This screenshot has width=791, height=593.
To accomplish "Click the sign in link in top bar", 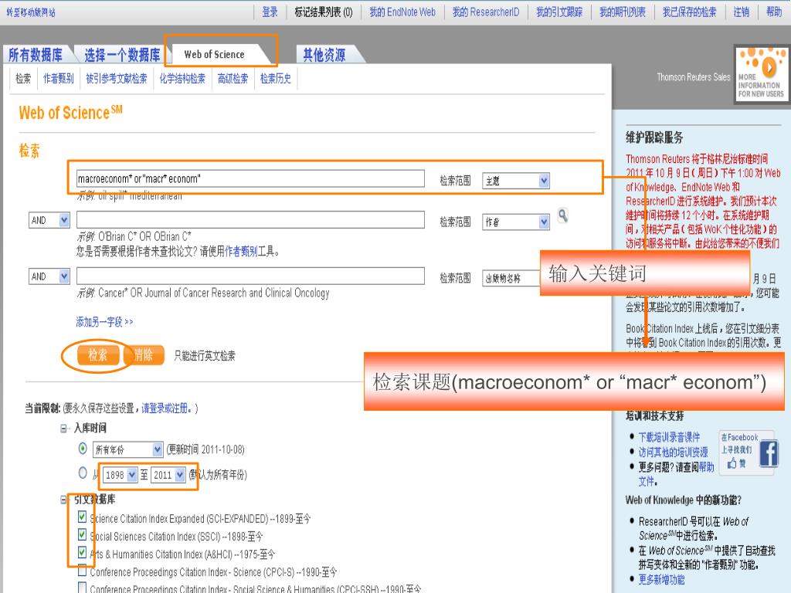I will point(270,12).
